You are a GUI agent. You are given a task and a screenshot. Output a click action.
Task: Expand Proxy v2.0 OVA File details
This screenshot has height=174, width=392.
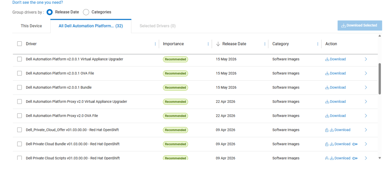366,115
